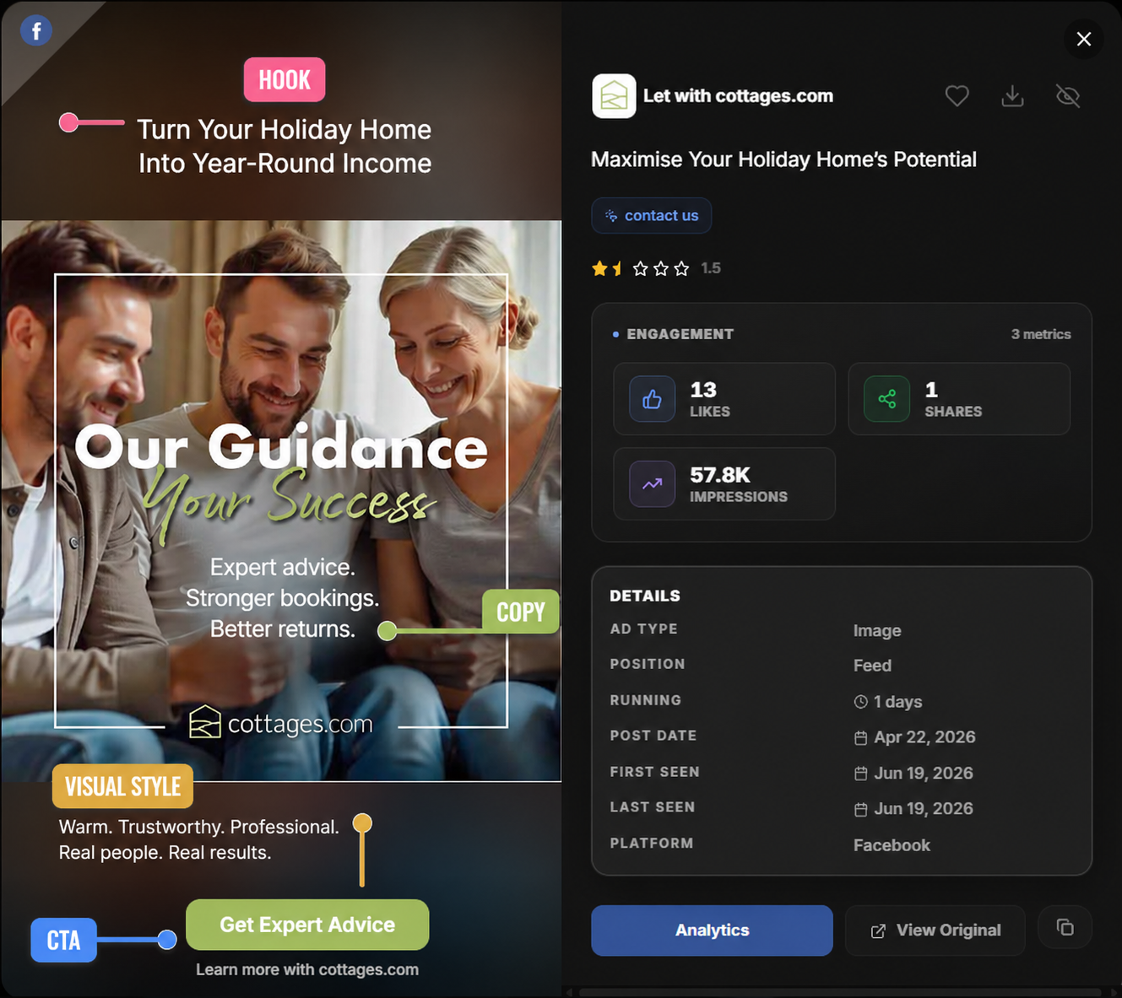
Task: Open the Analytics button
Action: [712, 931]
